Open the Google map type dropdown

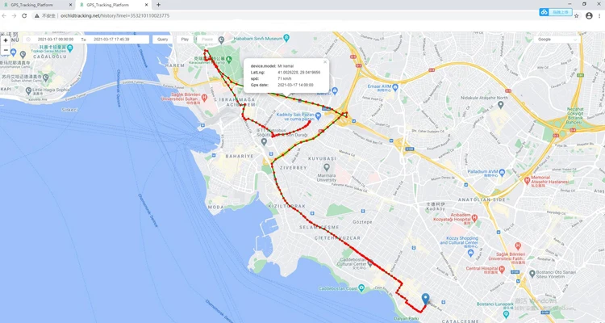point(557,40)
